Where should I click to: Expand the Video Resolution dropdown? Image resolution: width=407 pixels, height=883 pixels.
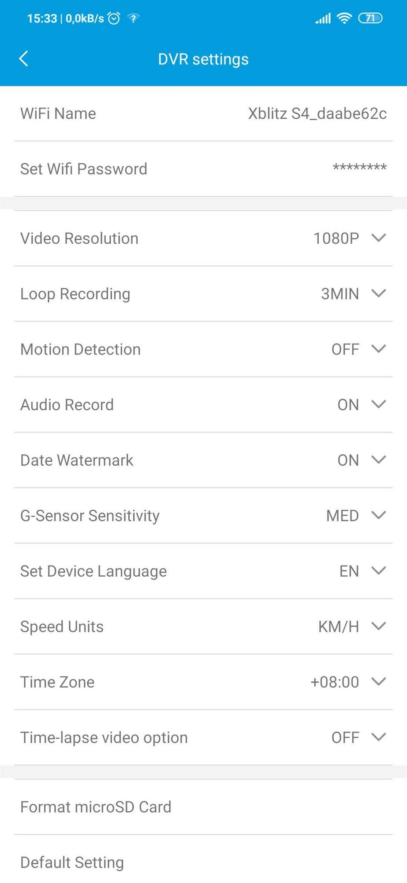[x=379, y=238]
